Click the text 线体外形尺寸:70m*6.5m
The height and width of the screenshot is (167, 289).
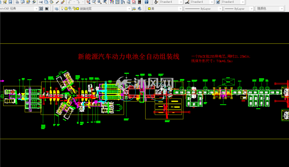212,61
